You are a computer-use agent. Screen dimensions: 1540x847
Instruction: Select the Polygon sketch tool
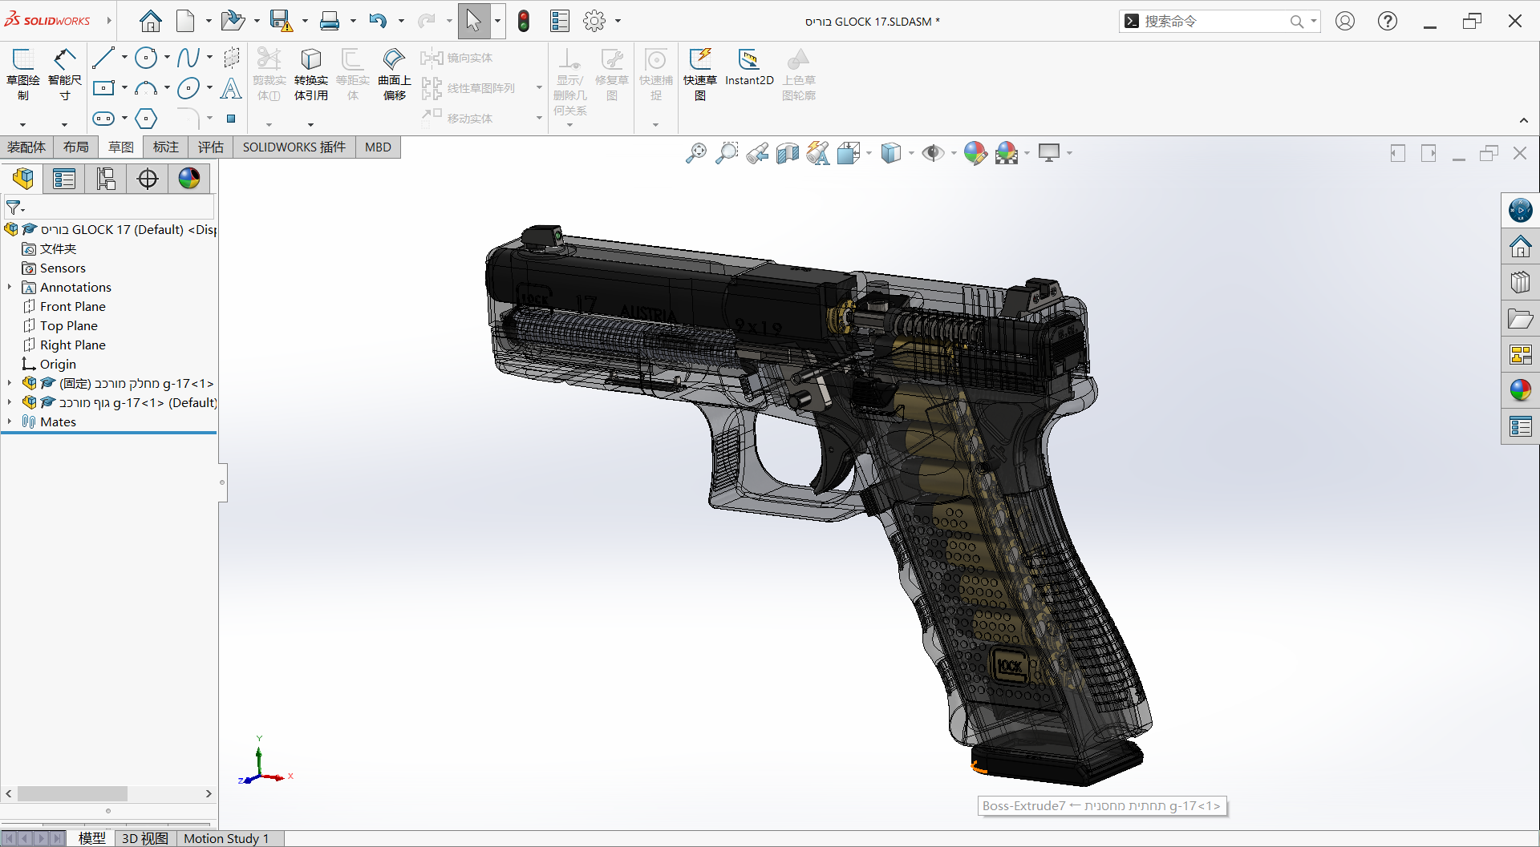(x=146, y=119)
